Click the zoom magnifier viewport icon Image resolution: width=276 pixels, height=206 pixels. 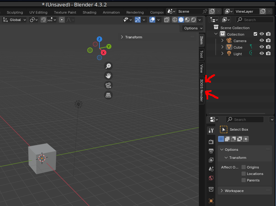pos(108,66)
